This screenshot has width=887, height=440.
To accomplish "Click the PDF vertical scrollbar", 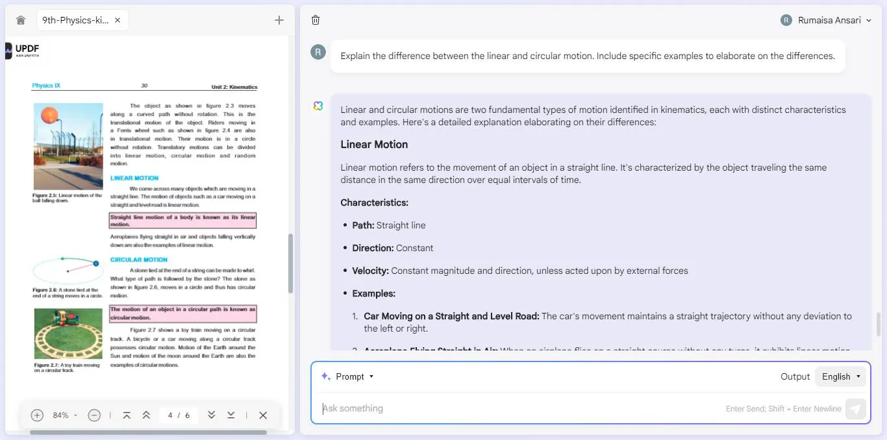I will [290, 263].
